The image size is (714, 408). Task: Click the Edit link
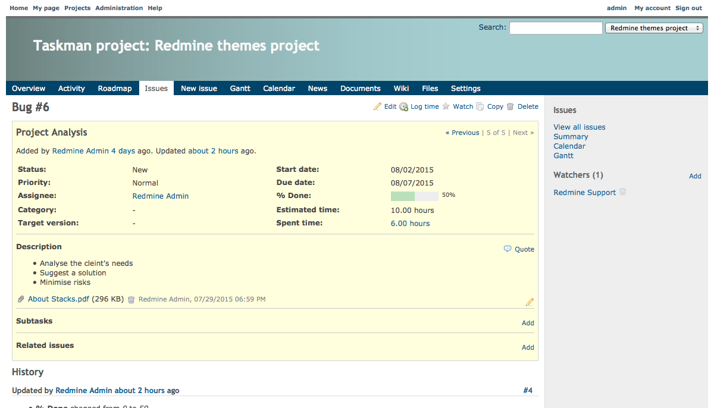coord(390,106)
